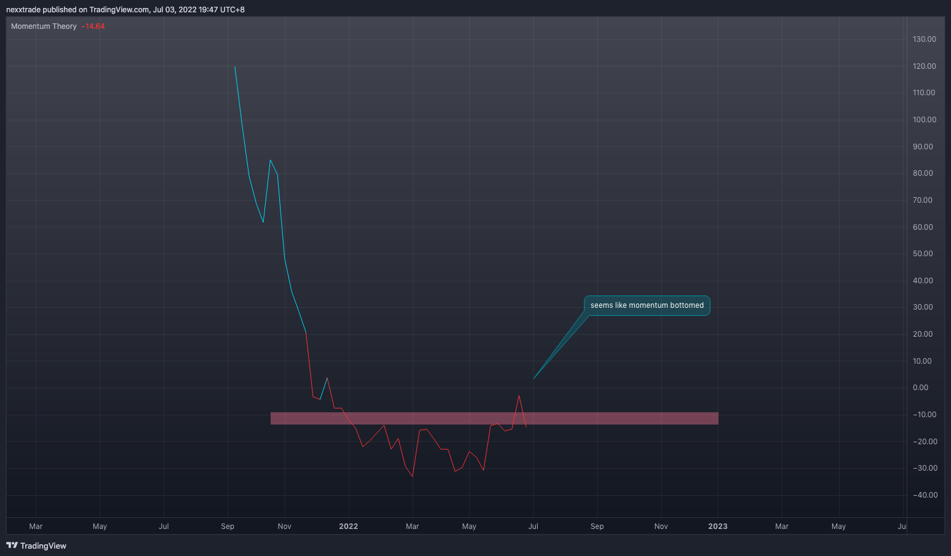
Task: Click the 2022 label on the time axis
Action: click(x=348, y=527)
